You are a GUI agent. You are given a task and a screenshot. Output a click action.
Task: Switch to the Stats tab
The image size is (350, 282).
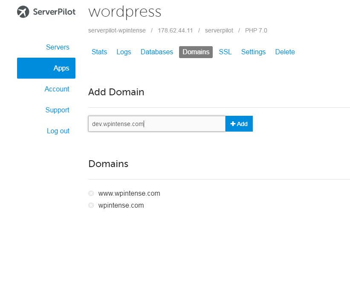[x=99, y=52]
